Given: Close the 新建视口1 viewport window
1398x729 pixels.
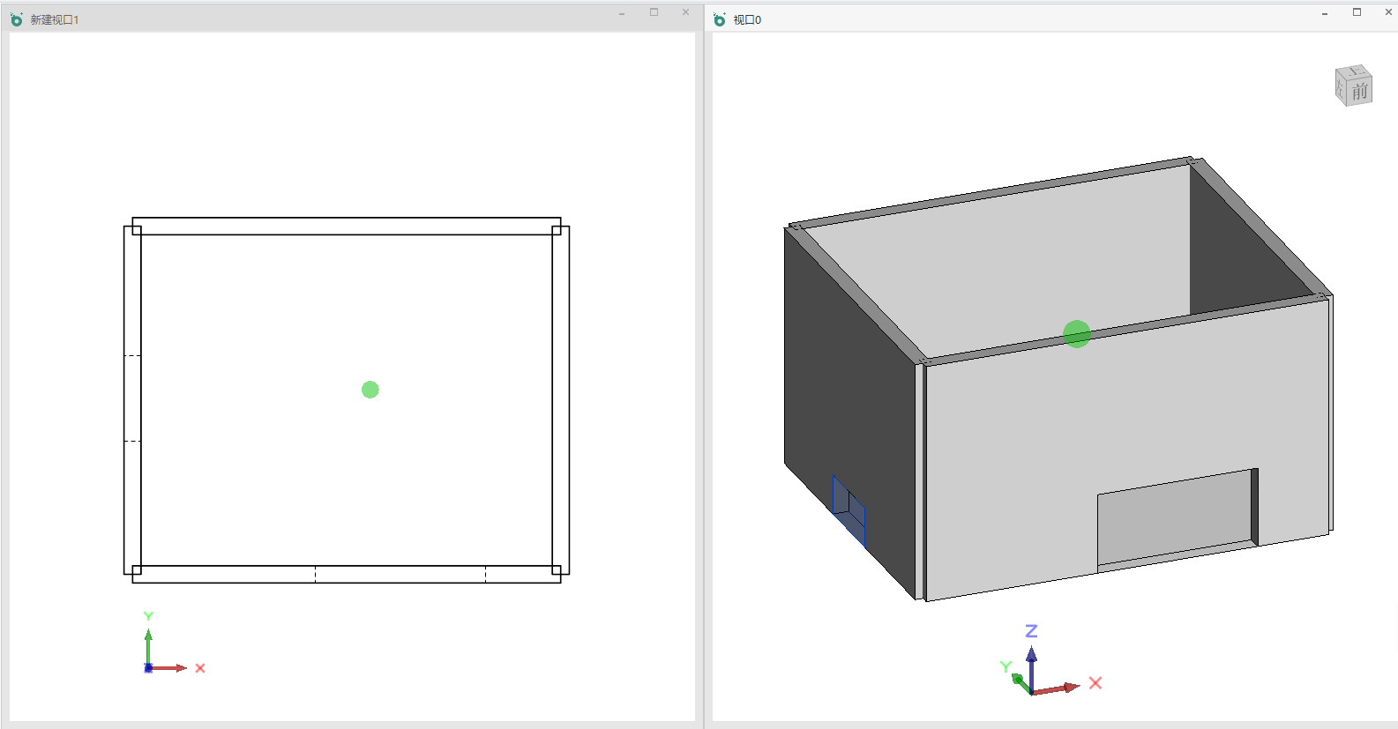Looking at the screenshot, I should click(685, 12).
